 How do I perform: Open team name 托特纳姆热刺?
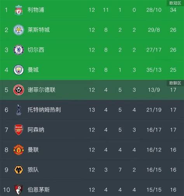coord(44,110)
